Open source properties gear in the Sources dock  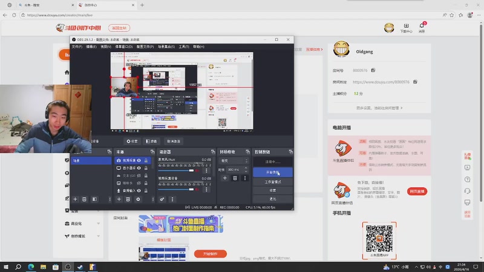tap(138, 199)
